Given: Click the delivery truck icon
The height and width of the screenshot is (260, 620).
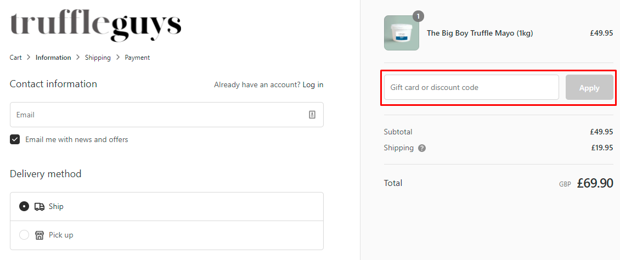Looking at the screenshot, I should tap(40, 206).
